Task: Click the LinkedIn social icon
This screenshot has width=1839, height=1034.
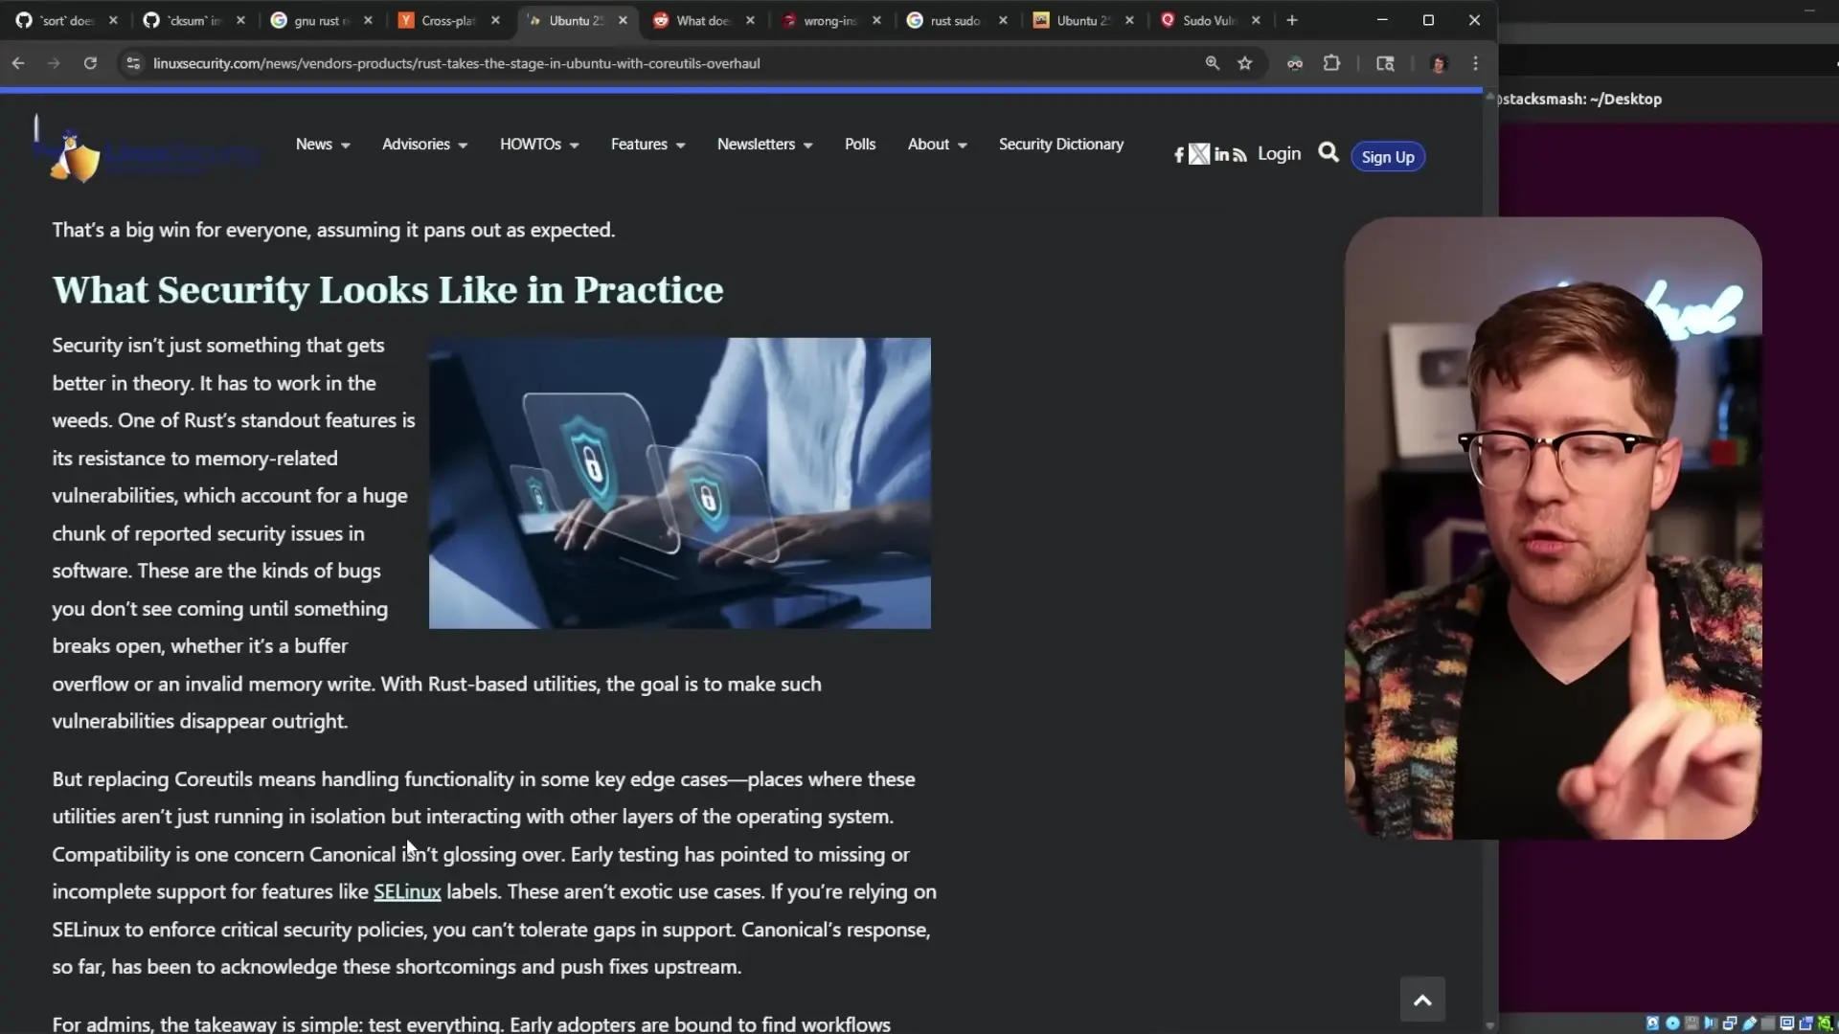Action: [x=1221, y=154]
